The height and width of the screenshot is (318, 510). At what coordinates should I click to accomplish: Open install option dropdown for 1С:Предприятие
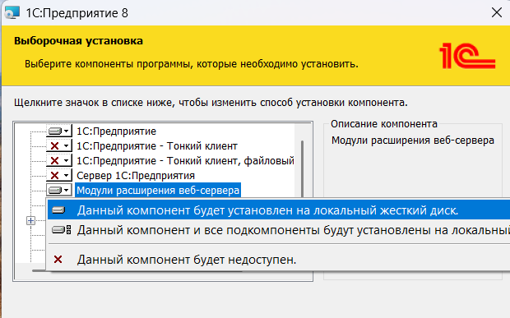tap(59, 131)
